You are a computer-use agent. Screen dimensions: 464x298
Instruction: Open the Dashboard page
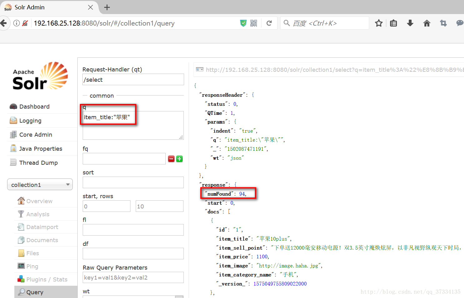34,106
